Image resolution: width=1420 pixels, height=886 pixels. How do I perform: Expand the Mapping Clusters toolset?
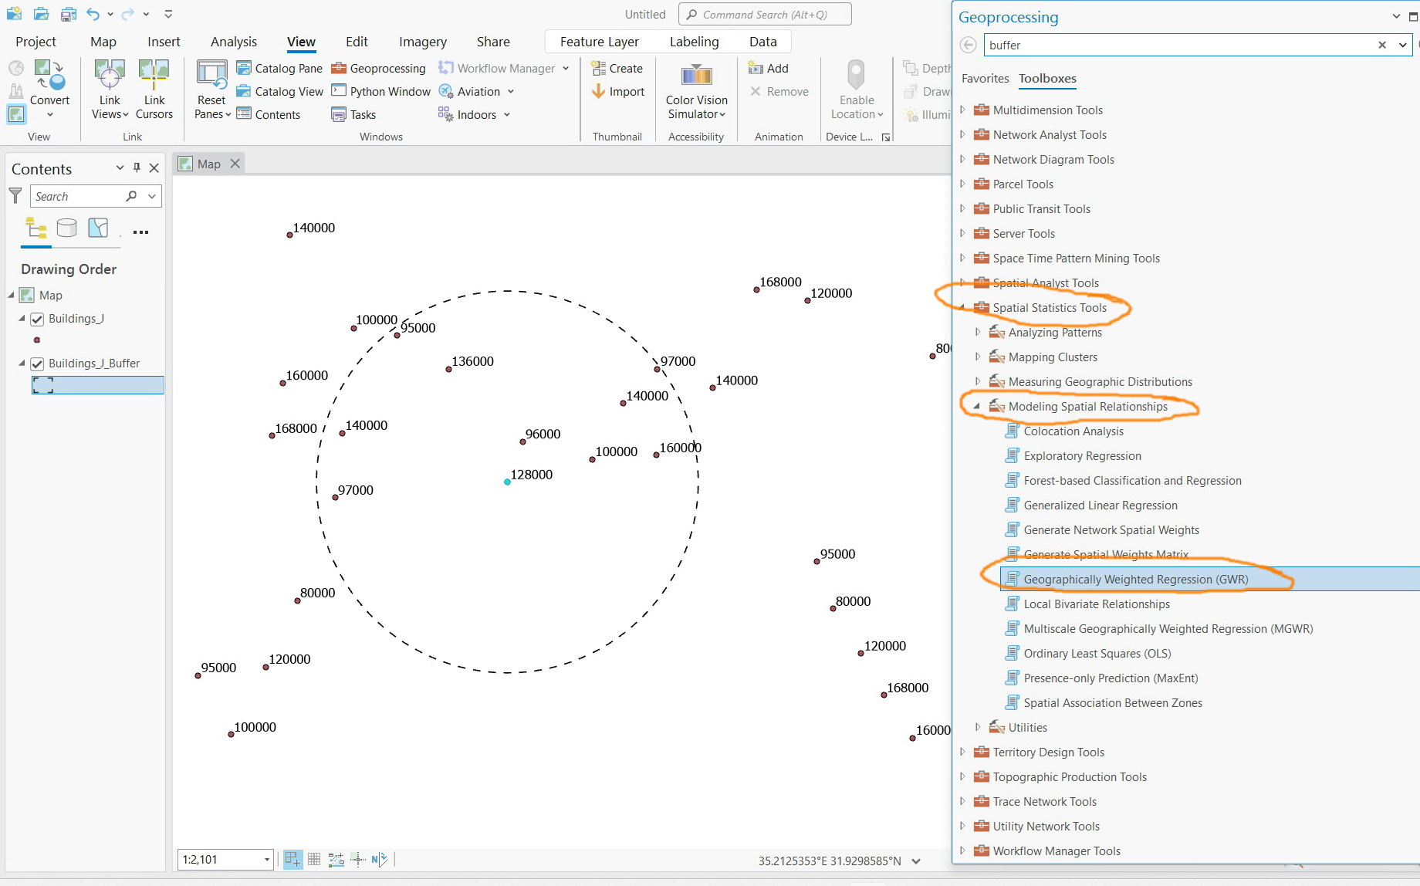[x=978, y=357]
